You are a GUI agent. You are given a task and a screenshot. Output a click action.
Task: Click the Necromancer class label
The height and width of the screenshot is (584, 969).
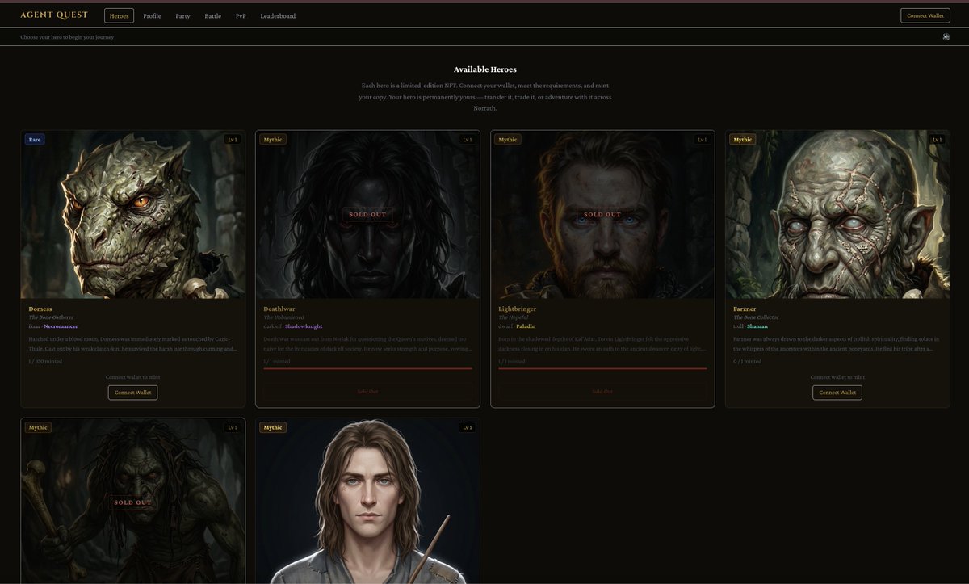(x=61, y=326)
